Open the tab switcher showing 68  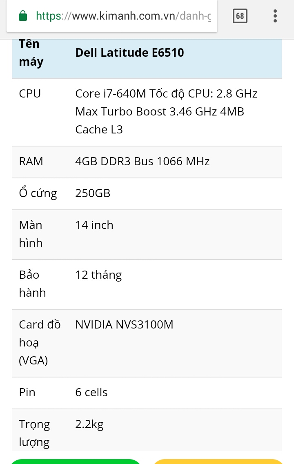click(x=240, y=16)
